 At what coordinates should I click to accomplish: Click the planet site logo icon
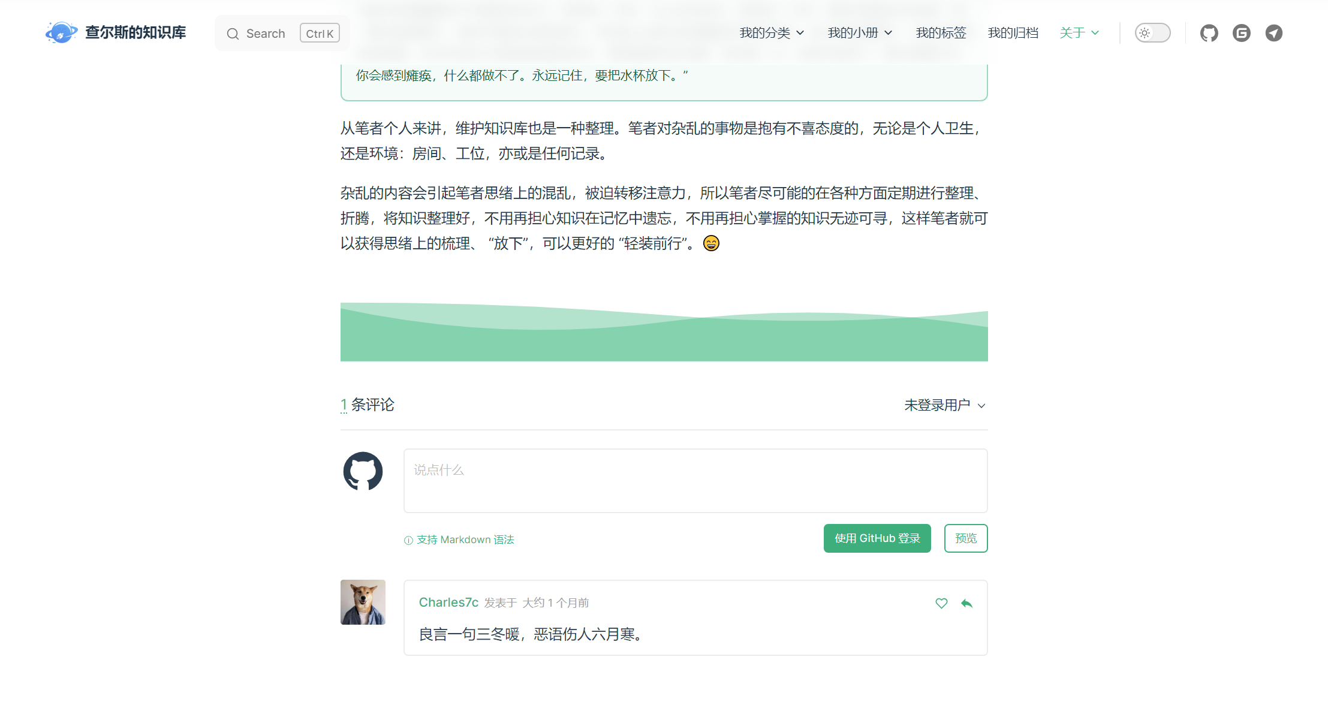tap(61, 32)
